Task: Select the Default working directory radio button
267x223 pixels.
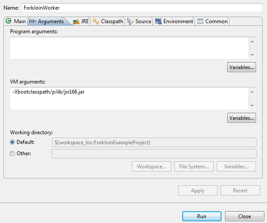Action: coord(12,142)
